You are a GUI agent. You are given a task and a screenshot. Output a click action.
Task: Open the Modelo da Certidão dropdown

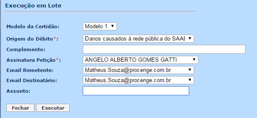click(x=100, y=26)
